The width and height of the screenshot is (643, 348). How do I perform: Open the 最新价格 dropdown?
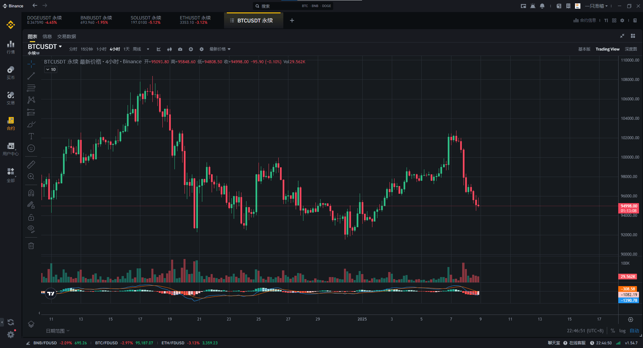pyautogui.click(x=220, y=49)
